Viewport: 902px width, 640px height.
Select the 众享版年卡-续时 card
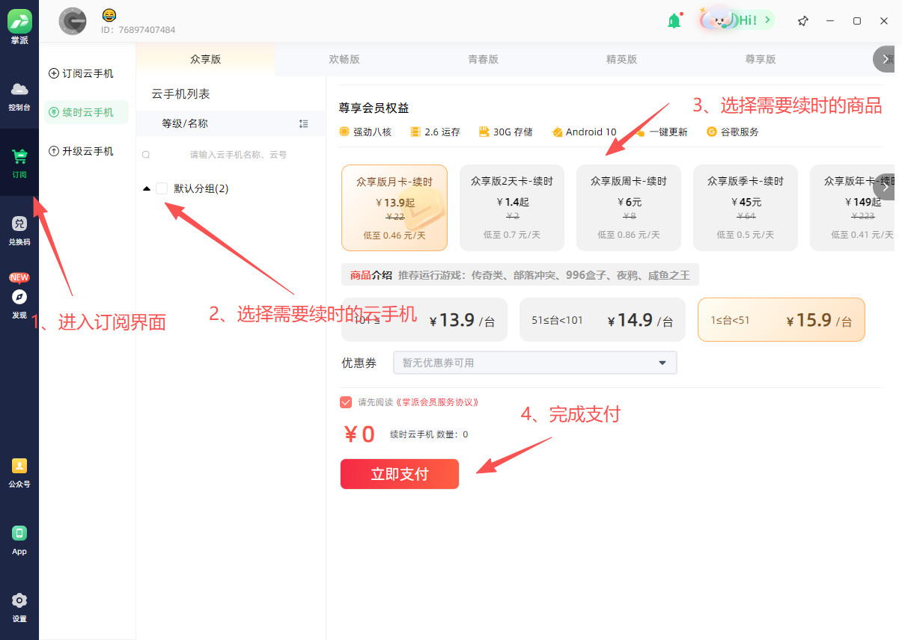point(852,208)
